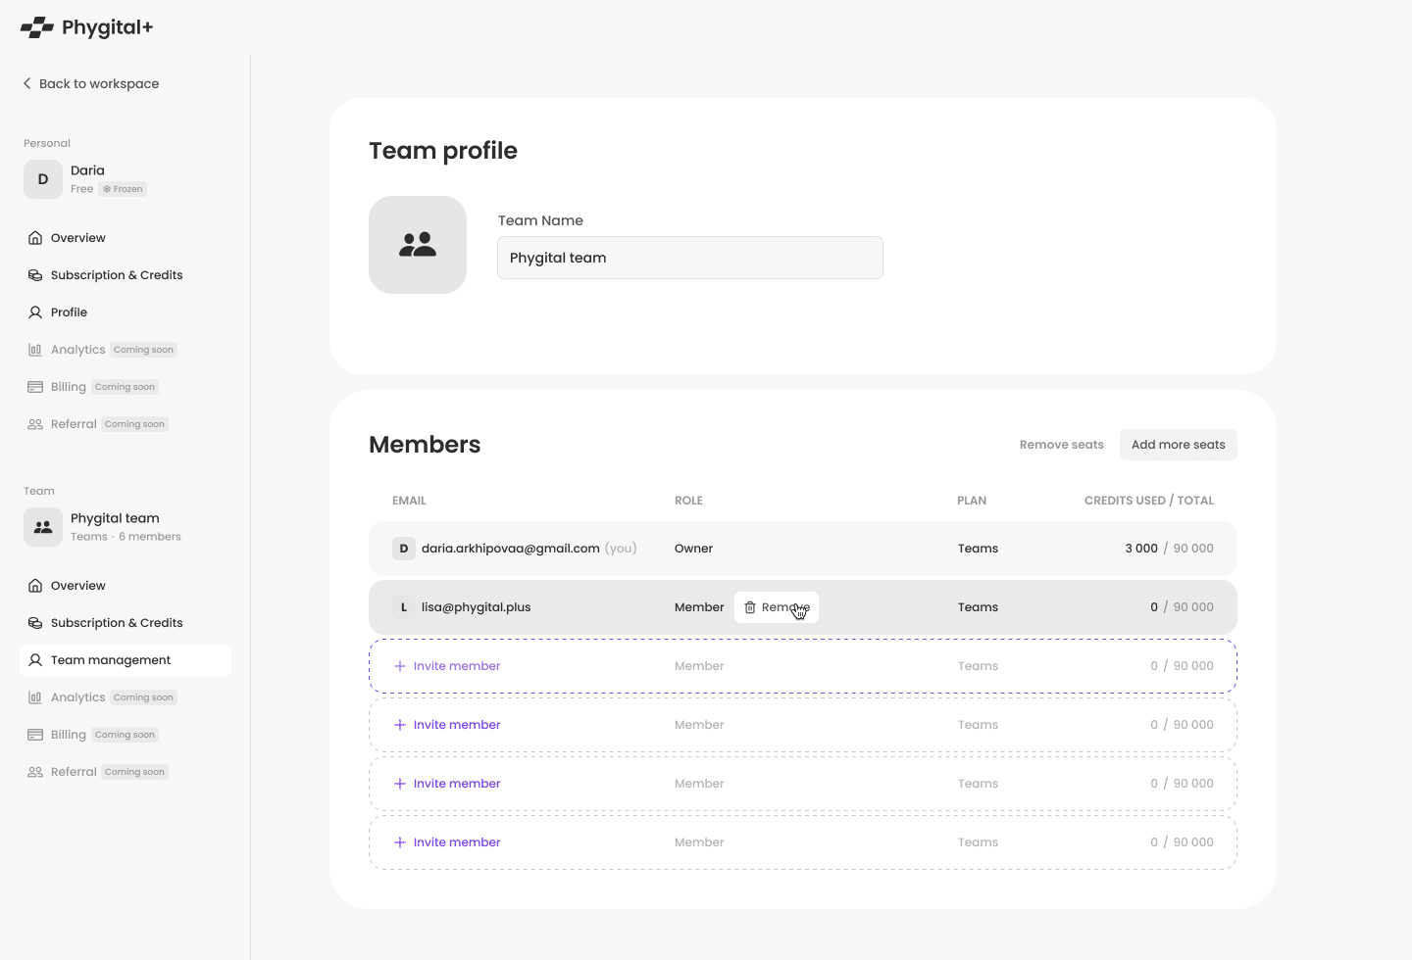The image size is (1412, 960).
Task: Click second Invite member link
Action: click(x=456, y=725)
